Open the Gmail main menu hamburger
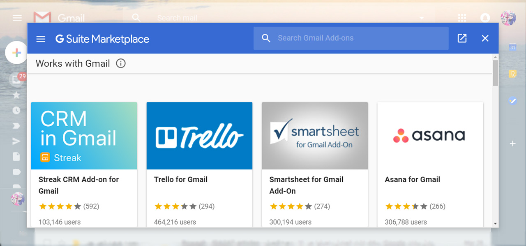Screen dimensions: 526x246 click(x=17, y=18)
